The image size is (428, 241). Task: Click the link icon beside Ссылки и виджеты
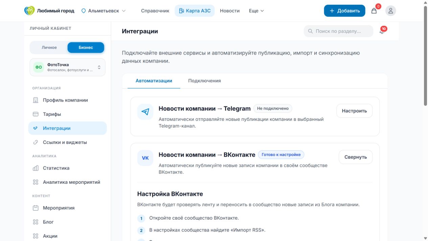tap(36, 143)
